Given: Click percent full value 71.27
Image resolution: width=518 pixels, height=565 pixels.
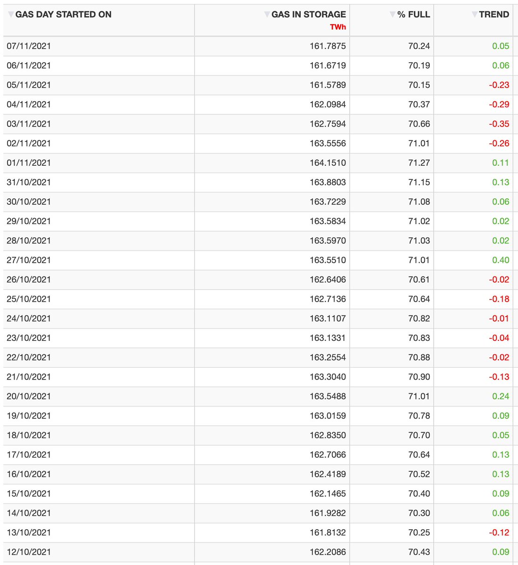Looking at the screenshot, I should 419,163.
